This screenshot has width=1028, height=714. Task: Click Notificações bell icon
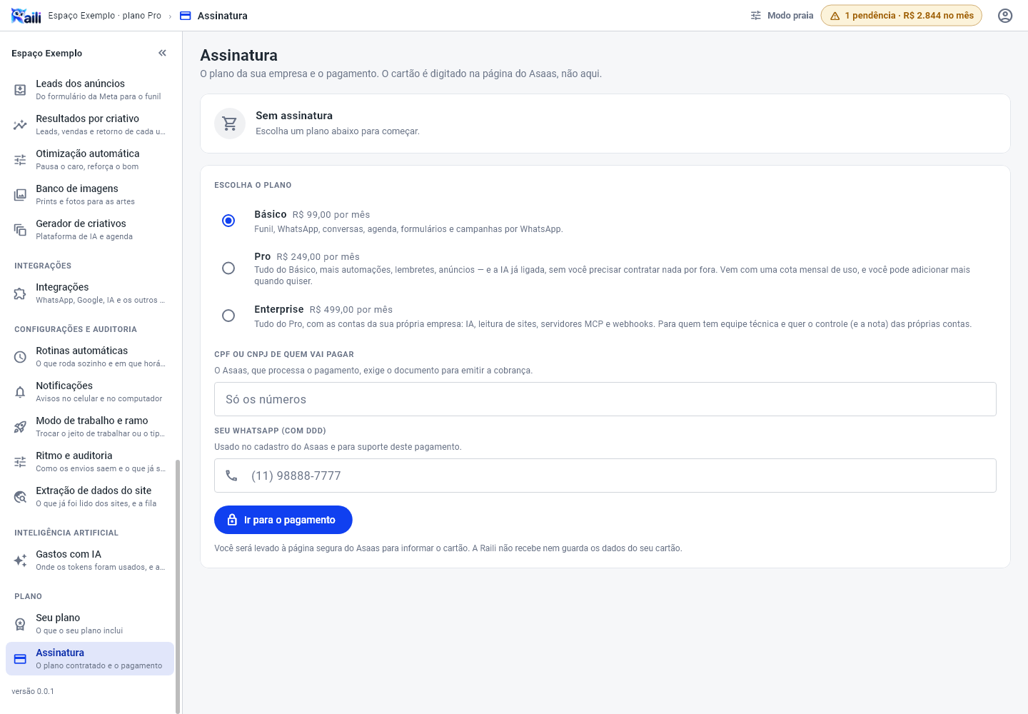click(x=20, y=392)
